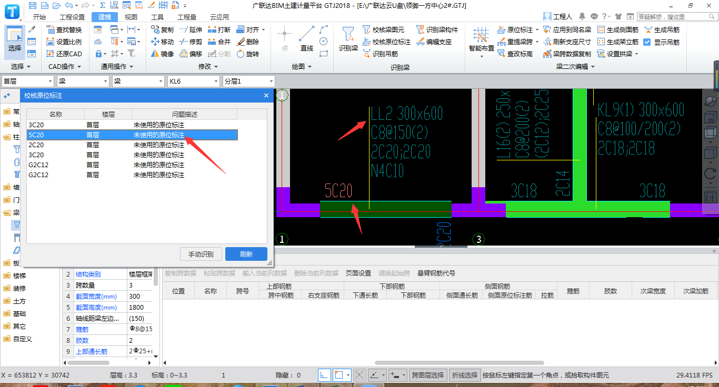Click 还原CAD restore tool
Viewport: 719px width, 387px height.
(x=64, y=54)
